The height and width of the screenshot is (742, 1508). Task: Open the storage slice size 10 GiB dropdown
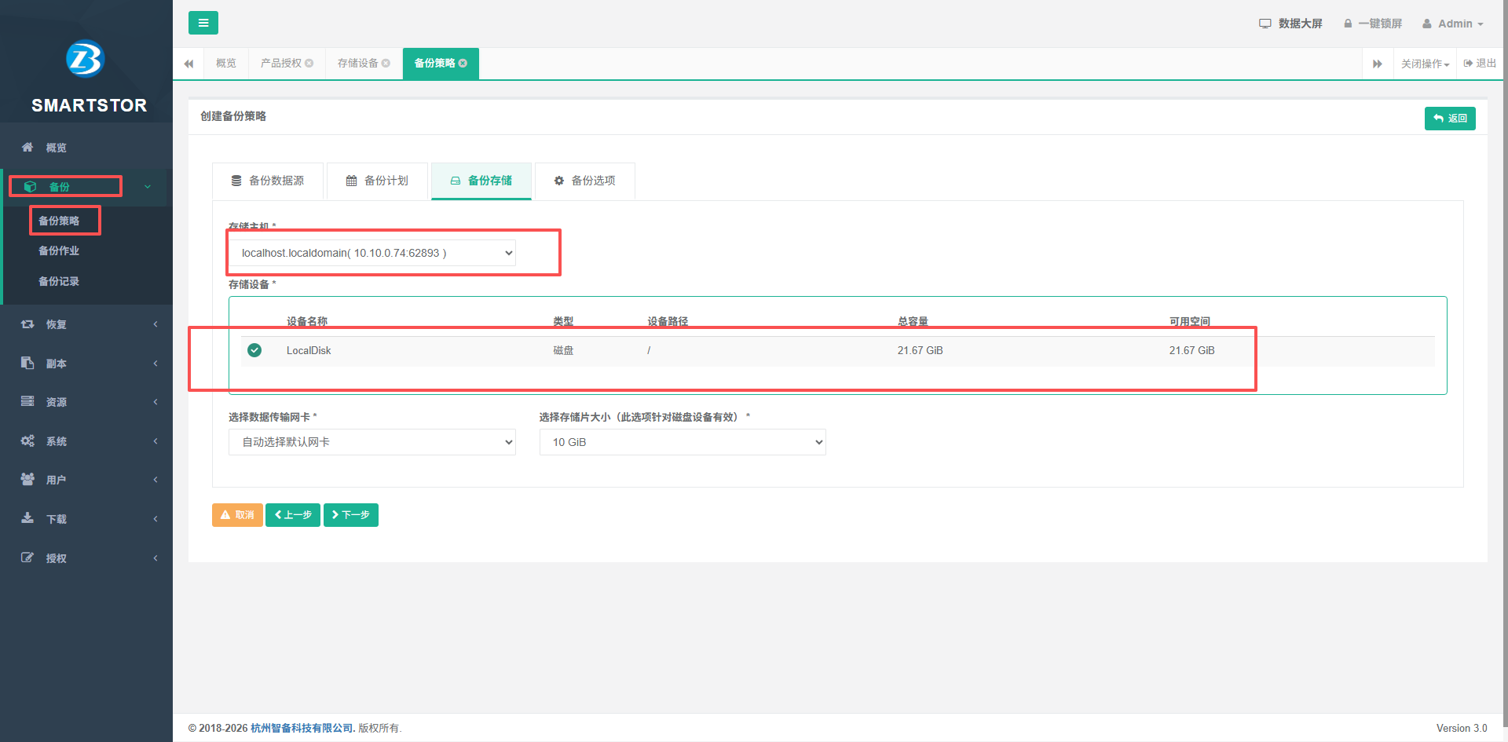(x=683, y=442)
